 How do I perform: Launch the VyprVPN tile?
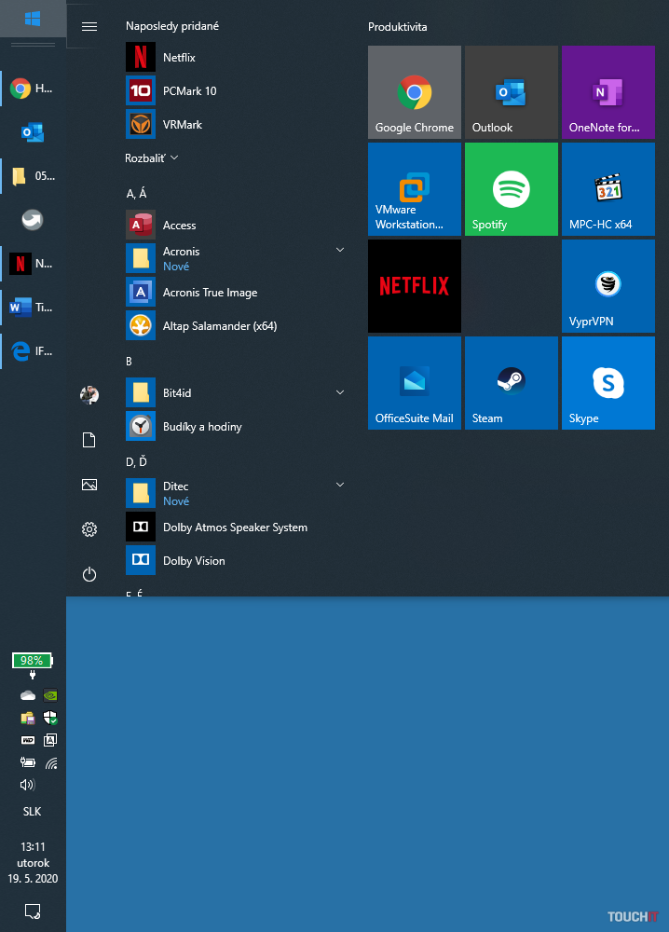click(x=608, y=286)
